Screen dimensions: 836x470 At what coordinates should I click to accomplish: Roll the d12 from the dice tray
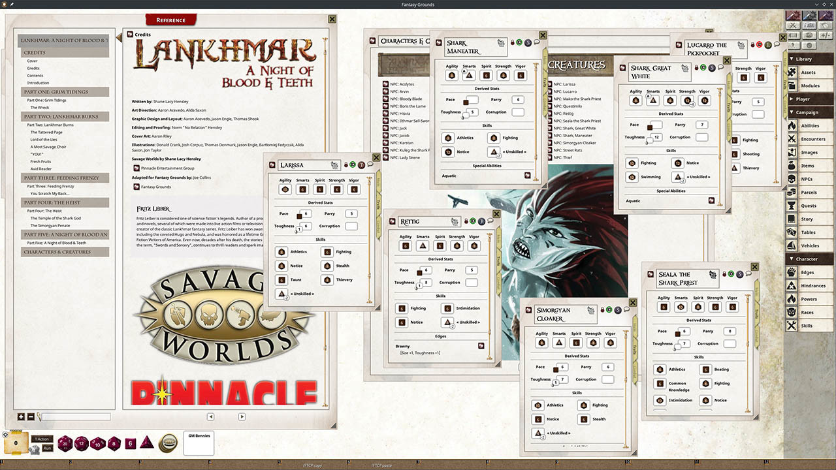click(x=81, y=443)
